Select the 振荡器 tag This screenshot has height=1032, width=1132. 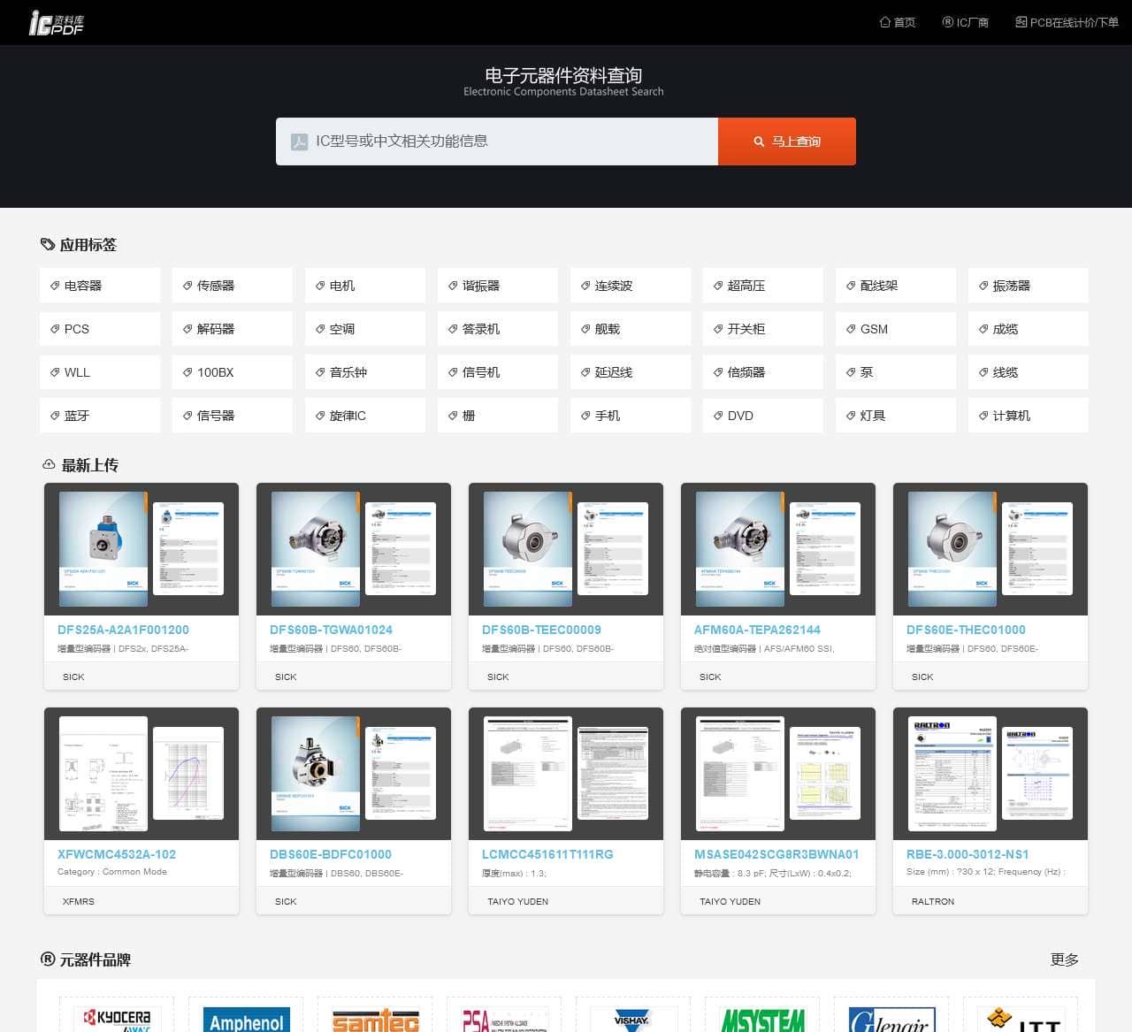pos(1029,286)
